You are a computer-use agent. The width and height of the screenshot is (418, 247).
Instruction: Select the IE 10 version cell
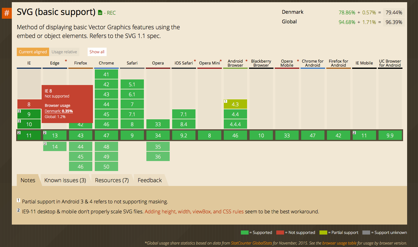click(x=29, y=124)
